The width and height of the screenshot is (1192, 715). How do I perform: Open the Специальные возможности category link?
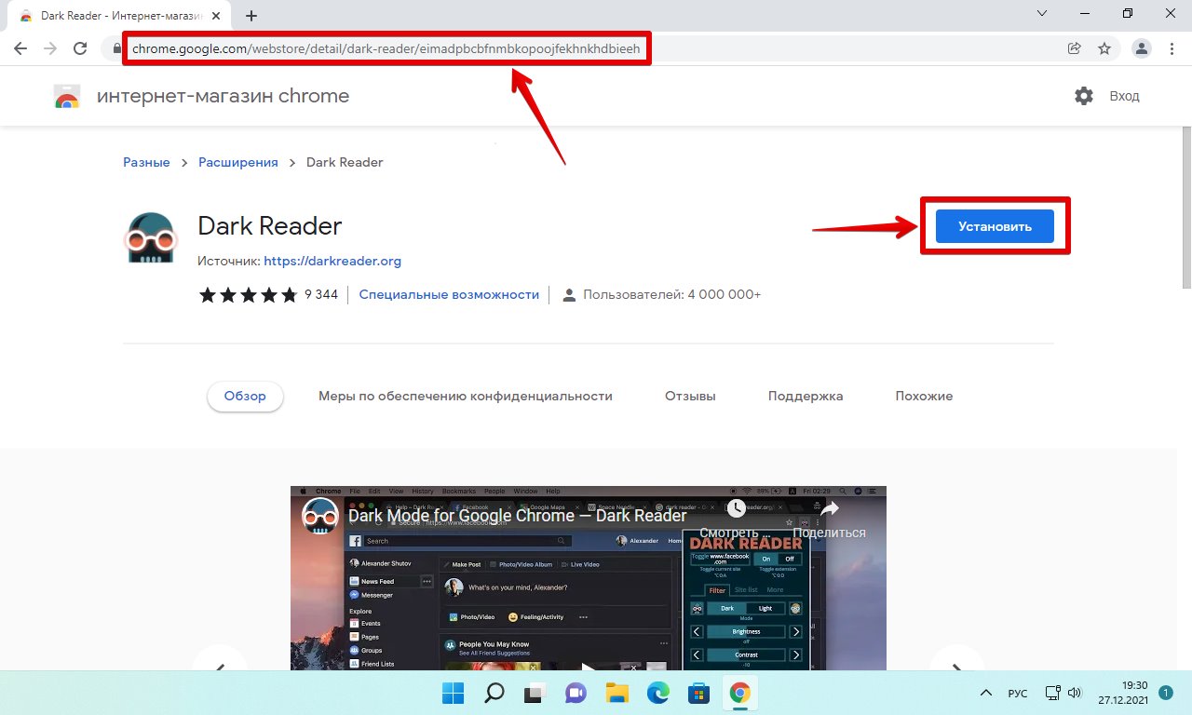click(449, 294)
